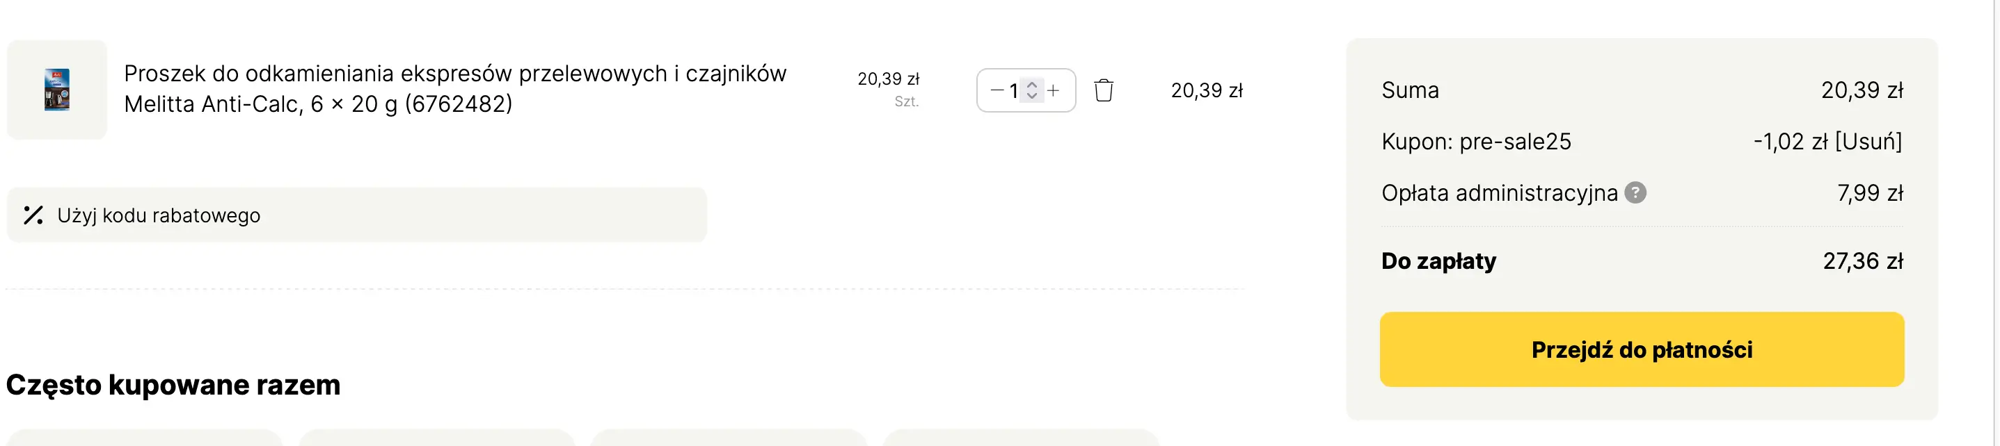Delete the Melitta Anti-Calc item with trash icon
2000x446 pixels.
(1103, 91)
